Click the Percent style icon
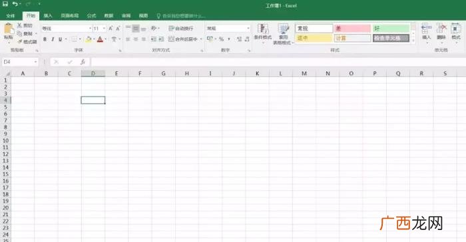The height and width of the screenshot is (242, 466). [221, 39]
